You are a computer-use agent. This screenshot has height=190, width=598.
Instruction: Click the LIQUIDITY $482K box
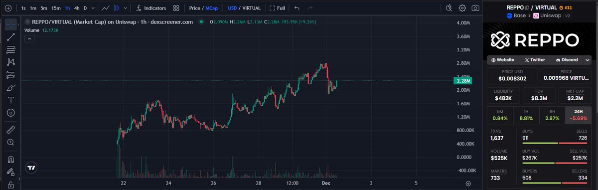click(504, 95)
